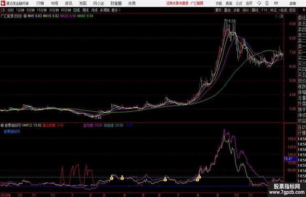Select the 多周期 multi-period tab
The width and height of the screenshot is (306, 197).
point(104,10)
